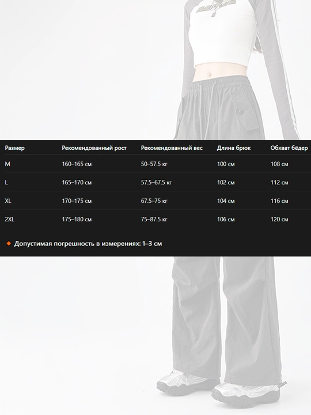Click the 120 см hip measurement cell
The width and height of the screenshot is (311, 415).
pyautogui.click(x=279, y=219)
